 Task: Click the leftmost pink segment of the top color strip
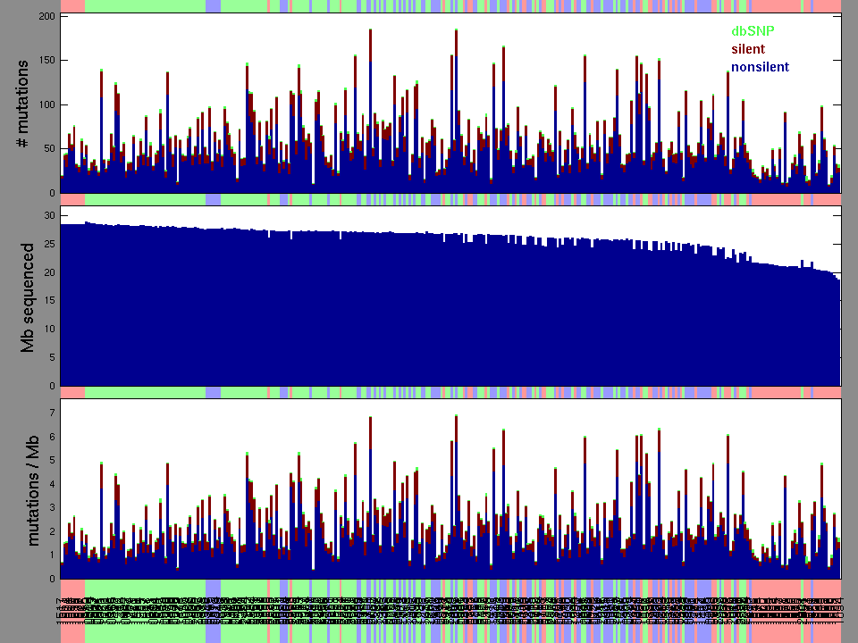click(72, 6)
